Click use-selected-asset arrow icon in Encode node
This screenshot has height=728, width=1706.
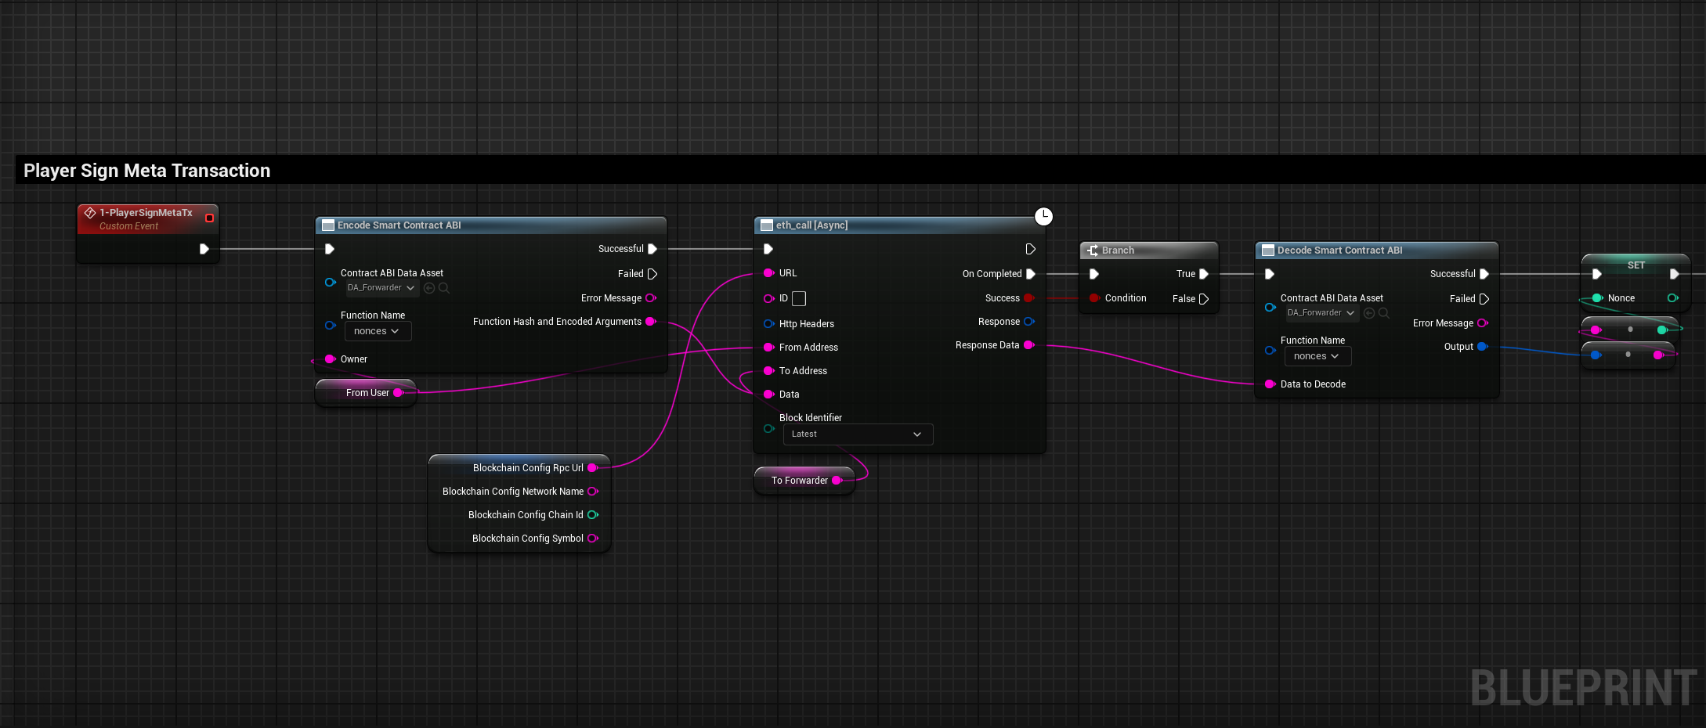[429, 288]
